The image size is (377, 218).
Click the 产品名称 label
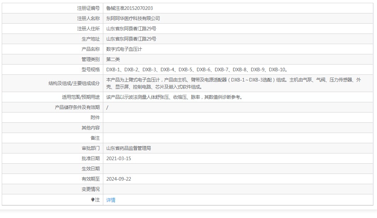tap(91, 49)
